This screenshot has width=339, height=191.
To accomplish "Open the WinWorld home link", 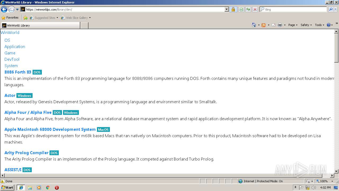I will (10, 33).
